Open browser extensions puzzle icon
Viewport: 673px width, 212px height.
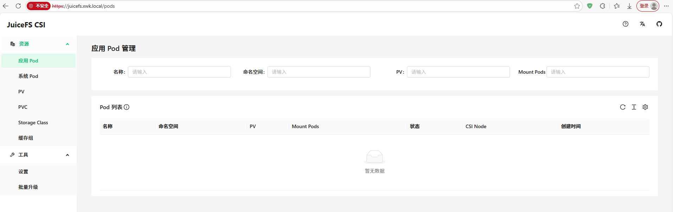(x=602, y=6)
